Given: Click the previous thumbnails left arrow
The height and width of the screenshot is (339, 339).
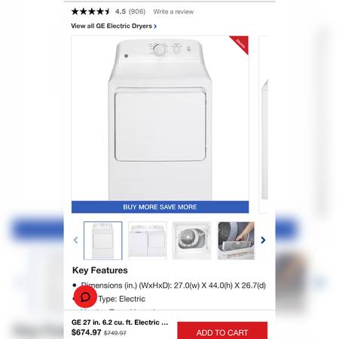Looking at the screenshot, I should (x=75, y=240).
